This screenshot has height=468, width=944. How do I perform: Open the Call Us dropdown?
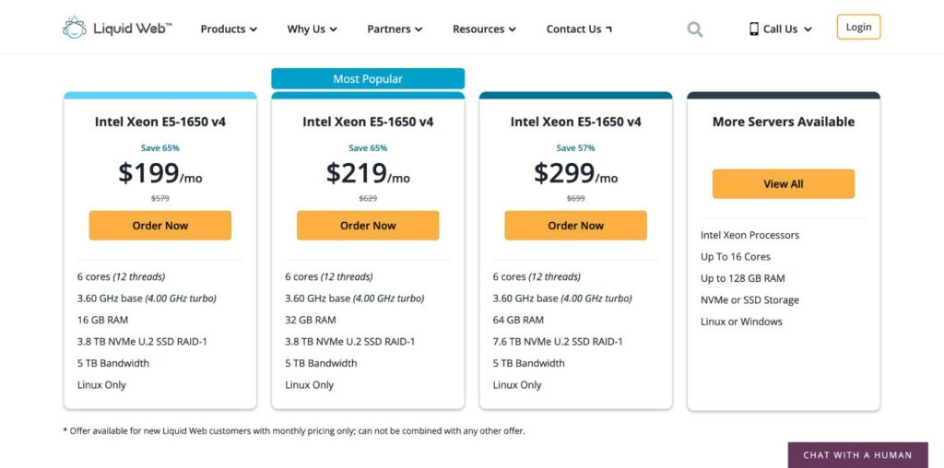click(781, 29)
